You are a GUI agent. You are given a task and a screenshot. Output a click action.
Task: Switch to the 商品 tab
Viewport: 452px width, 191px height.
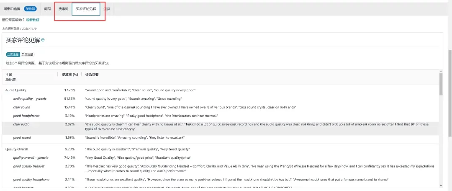pos(47,9)
